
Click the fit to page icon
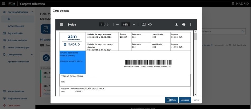pos(144,24)
